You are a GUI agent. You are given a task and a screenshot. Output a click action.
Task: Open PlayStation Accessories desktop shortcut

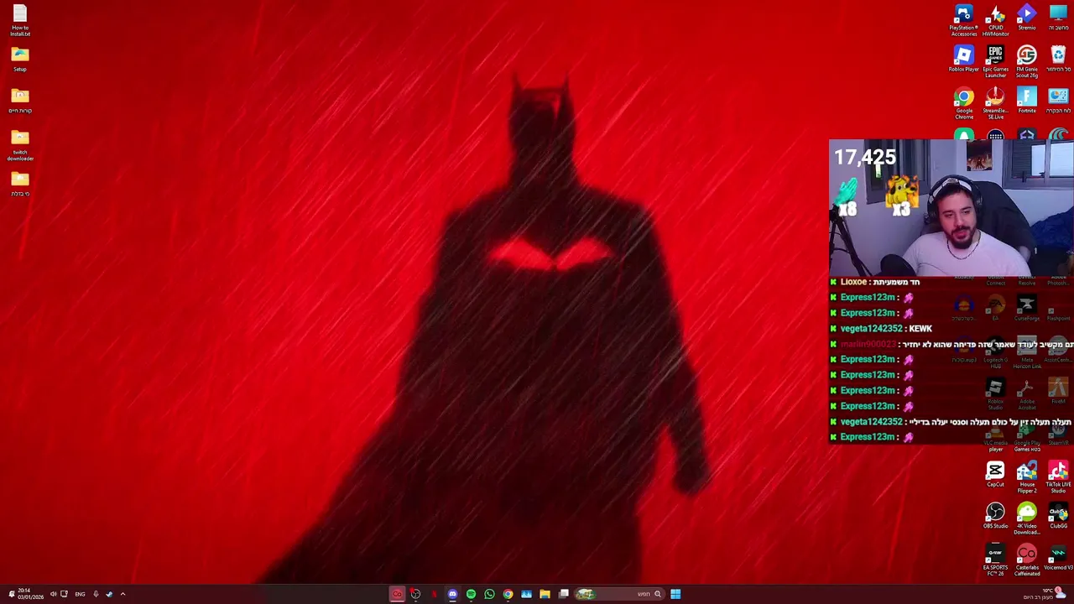[x=963, y=20]
